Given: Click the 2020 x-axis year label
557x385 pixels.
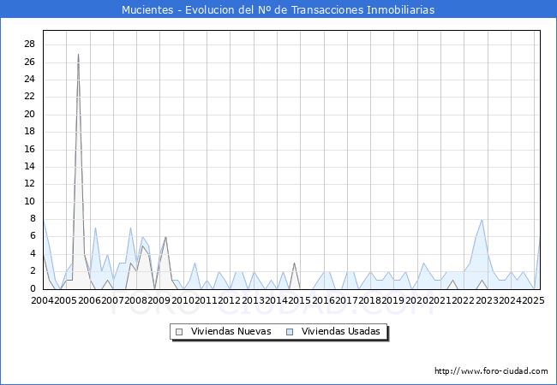Looking at the screenshot, I should coord(417,300).
